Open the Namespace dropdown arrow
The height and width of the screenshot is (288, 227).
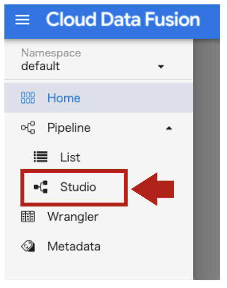click(x=161, y=67)
